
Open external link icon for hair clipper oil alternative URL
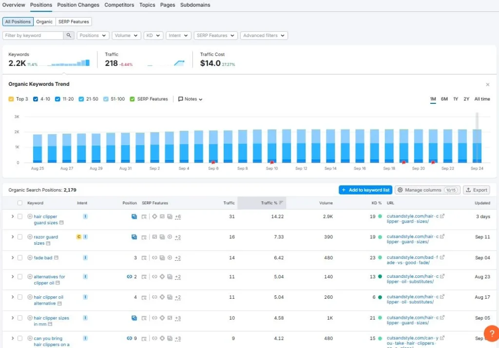(442, 297)
